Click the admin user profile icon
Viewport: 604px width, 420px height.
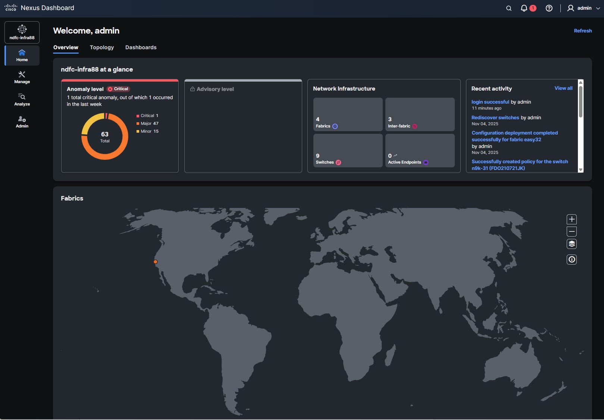click(x=570, y=8)
